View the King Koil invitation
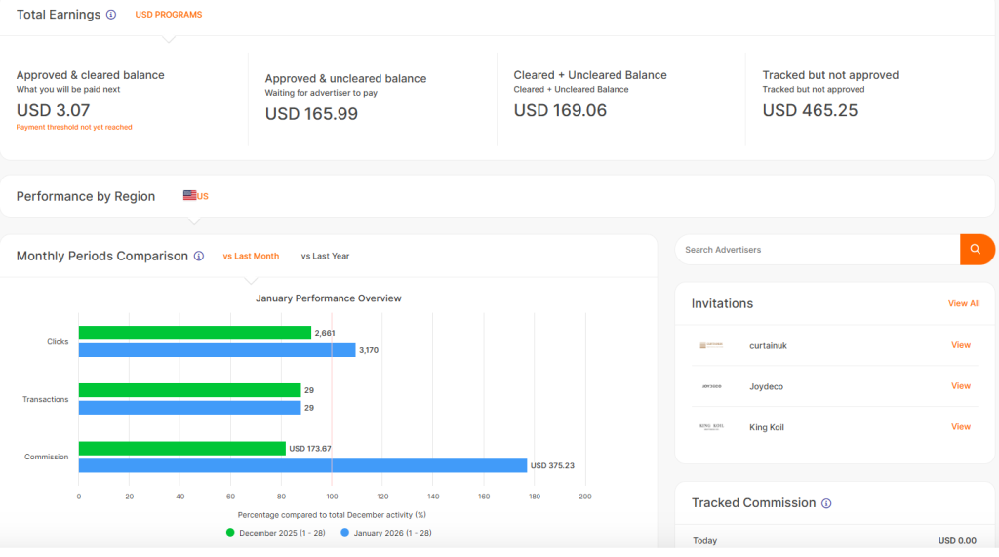This screenshot has width=999, height=557. click(961, 427)
